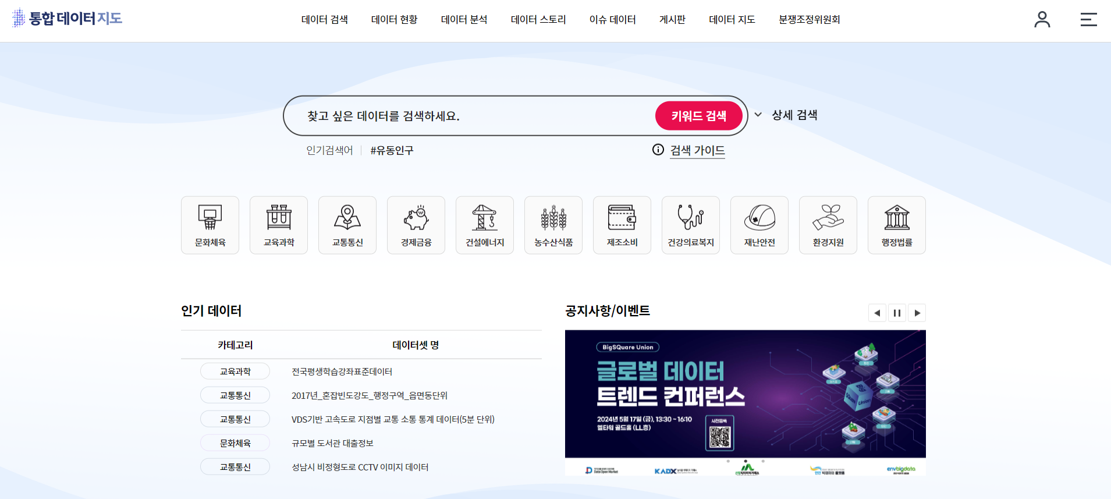Select the 행정법률 building icon

897,225
